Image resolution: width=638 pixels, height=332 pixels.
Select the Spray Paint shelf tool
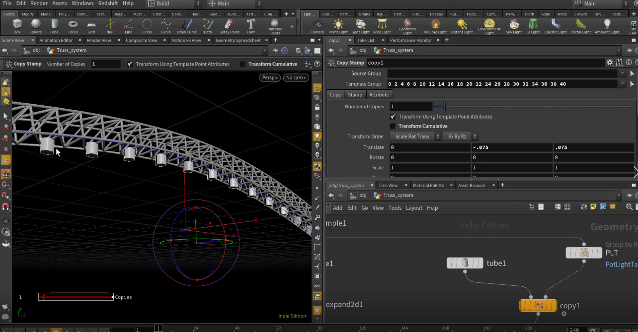coord(229,26)
